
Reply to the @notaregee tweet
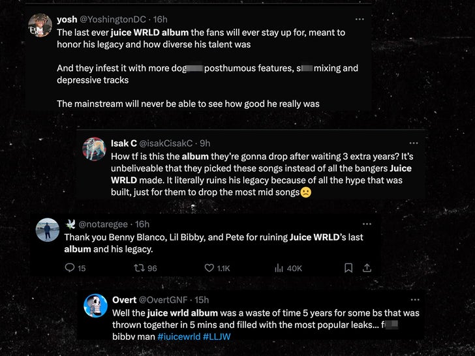click(x=70, y=268)
